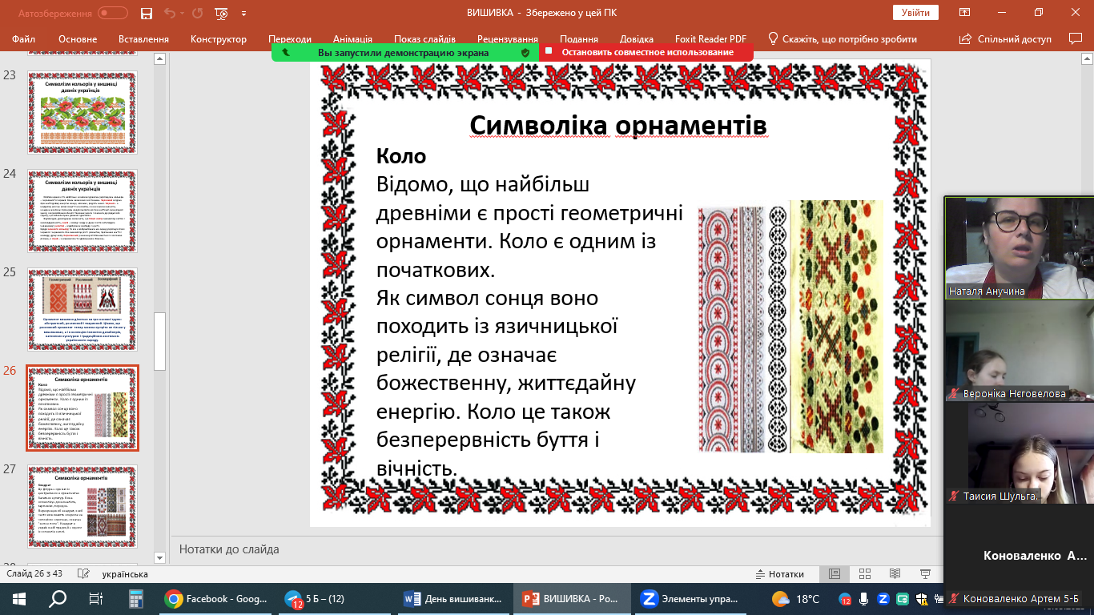Open the Undo history dropdown arrow

click(183, 13)
